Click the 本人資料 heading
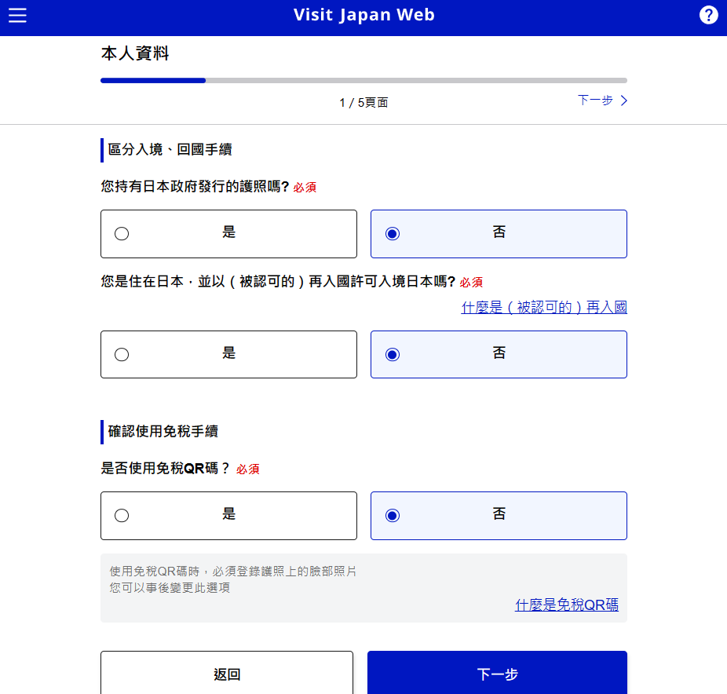 135,53
